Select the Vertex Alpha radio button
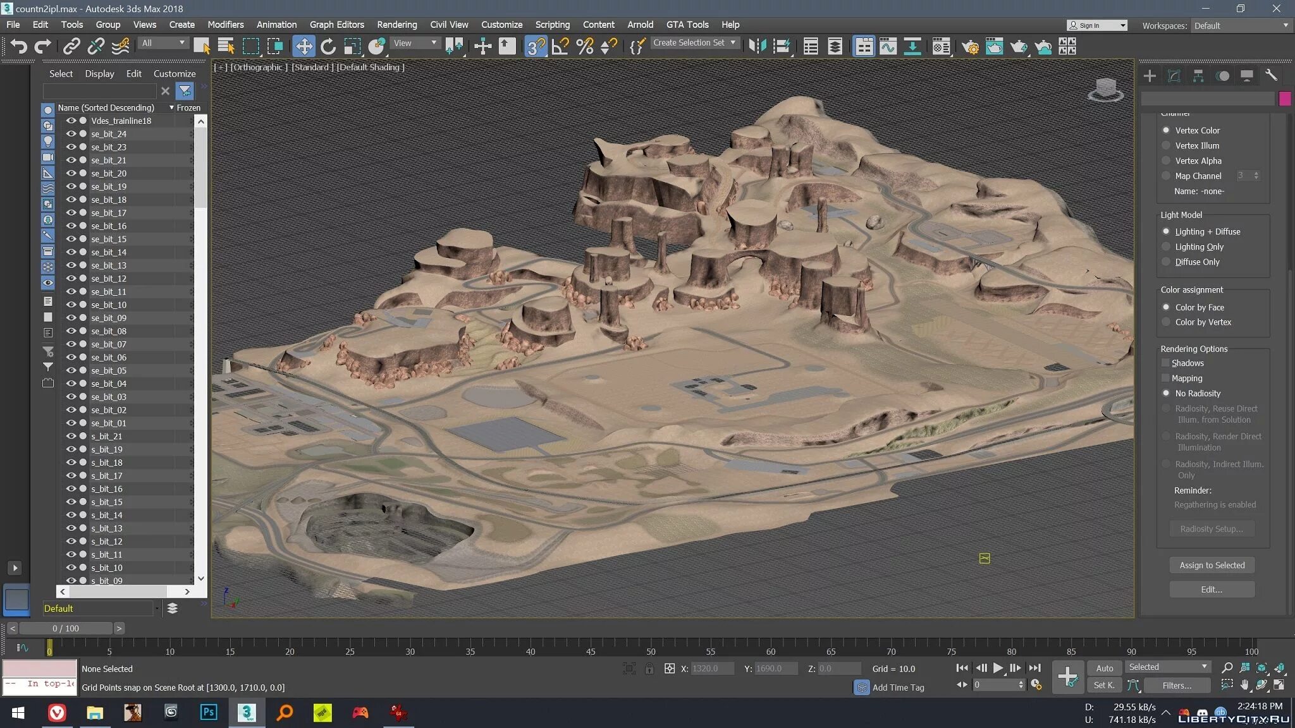Screen dimensions: 1295x728 click(1166, 161)
